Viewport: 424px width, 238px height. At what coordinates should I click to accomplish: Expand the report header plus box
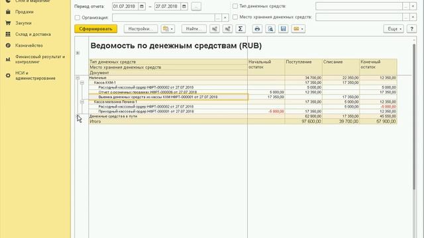pos(78,53)
